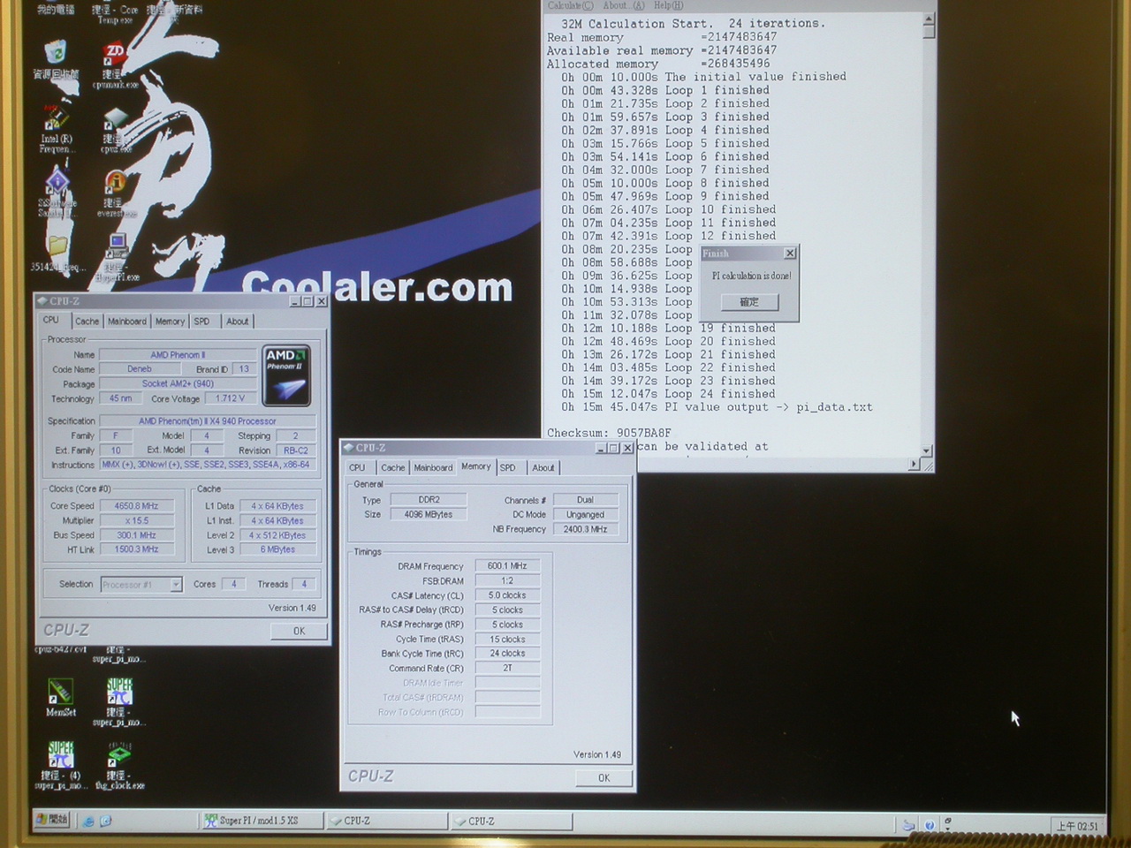Screen dimensions: 1131x848
Task: Click the Super PI vertical scrollbar up arrow
Action: 928,19
